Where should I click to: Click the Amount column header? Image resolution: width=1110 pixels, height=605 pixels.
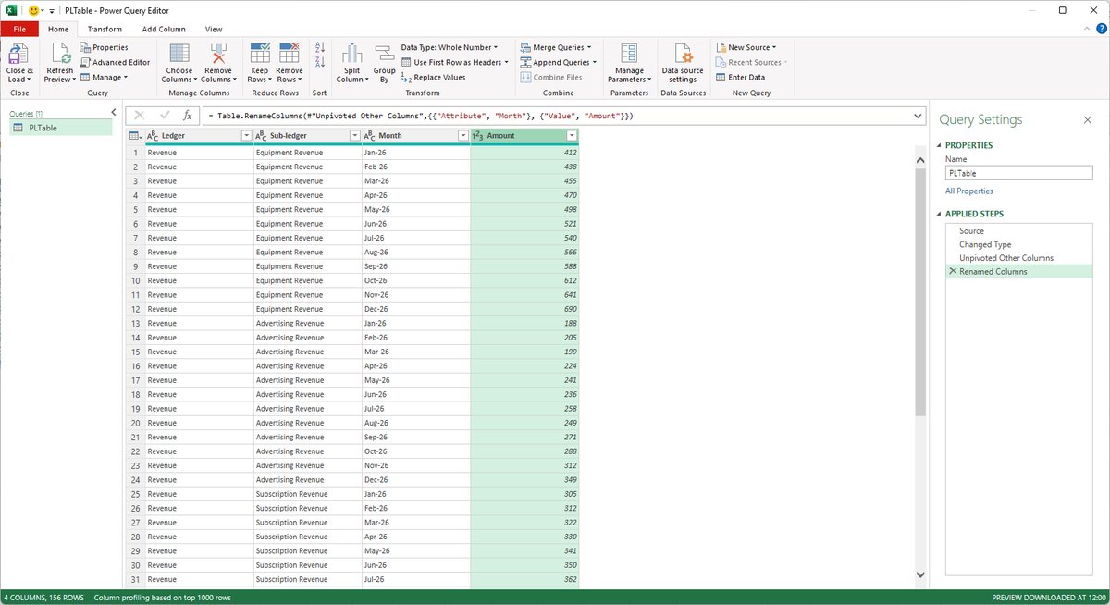[524, 136]
